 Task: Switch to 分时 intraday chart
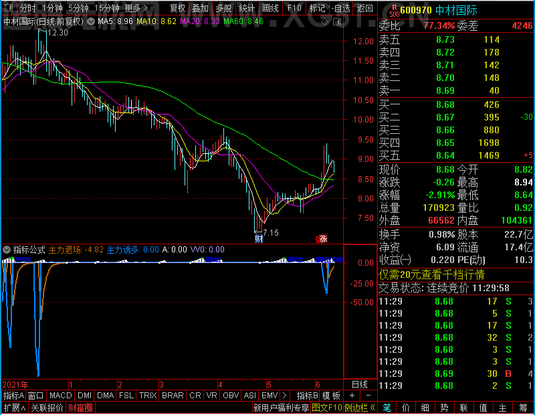coord(27,8)
